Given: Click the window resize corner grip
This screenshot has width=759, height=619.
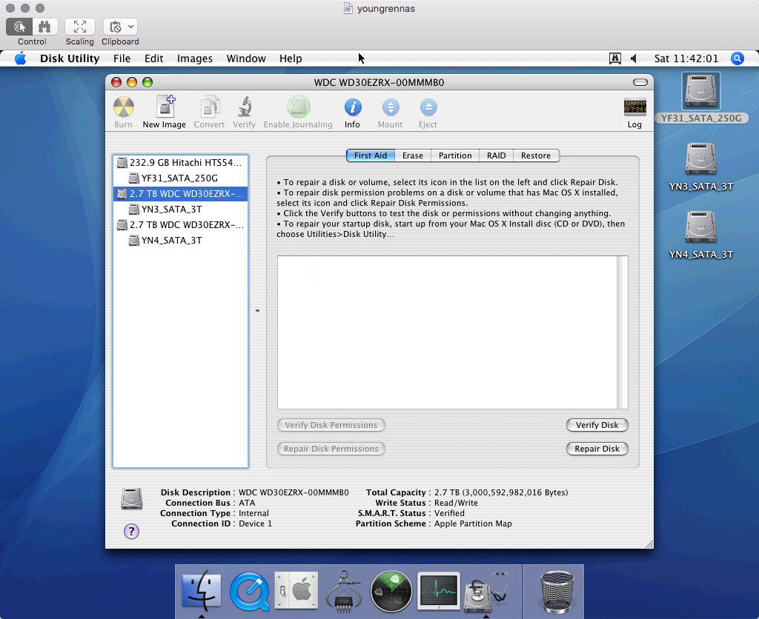Looking at the screenshot, I should [x=649, y=544].
